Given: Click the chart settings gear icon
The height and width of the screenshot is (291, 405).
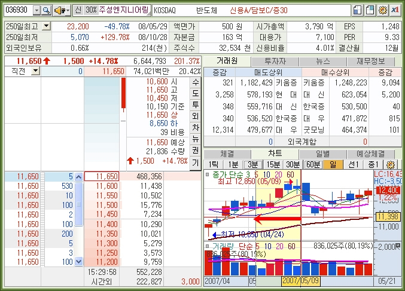Looking at the screenshot, I should (x=391, y=164).
